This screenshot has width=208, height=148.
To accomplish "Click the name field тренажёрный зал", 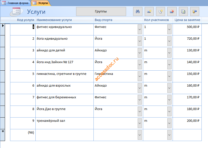I will tap(65, 123).
